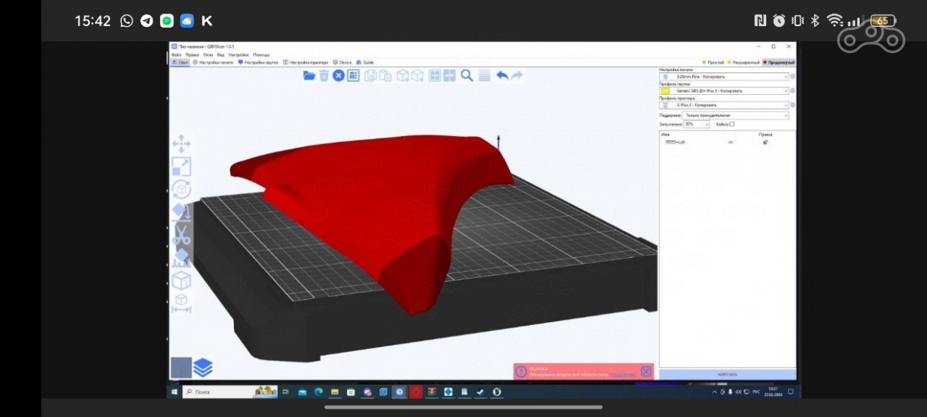The width and height of the screenshot is (927, 417).
Task: Toggle visibility eye of the object in list
Action: point(730,142)
